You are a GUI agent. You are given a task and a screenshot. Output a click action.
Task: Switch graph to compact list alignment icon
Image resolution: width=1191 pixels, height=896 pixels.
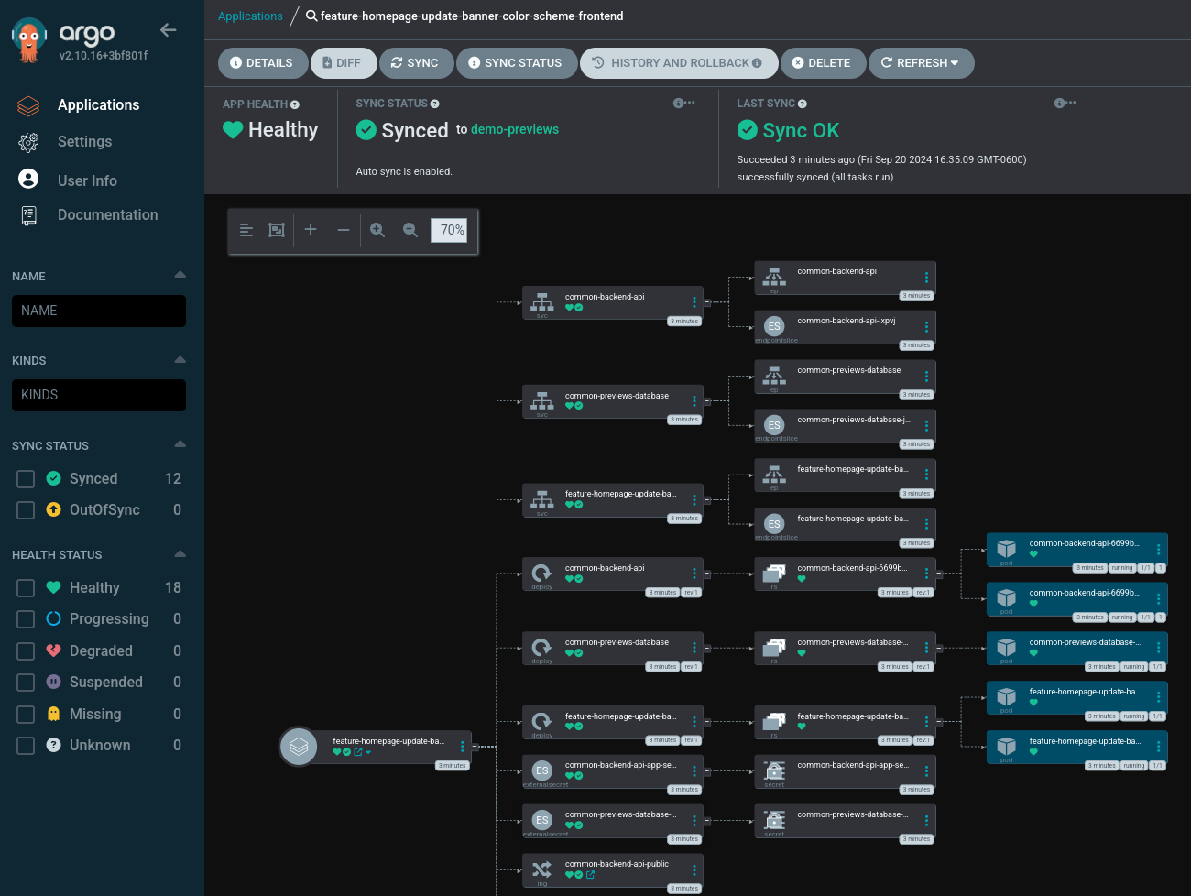(246, 230)
